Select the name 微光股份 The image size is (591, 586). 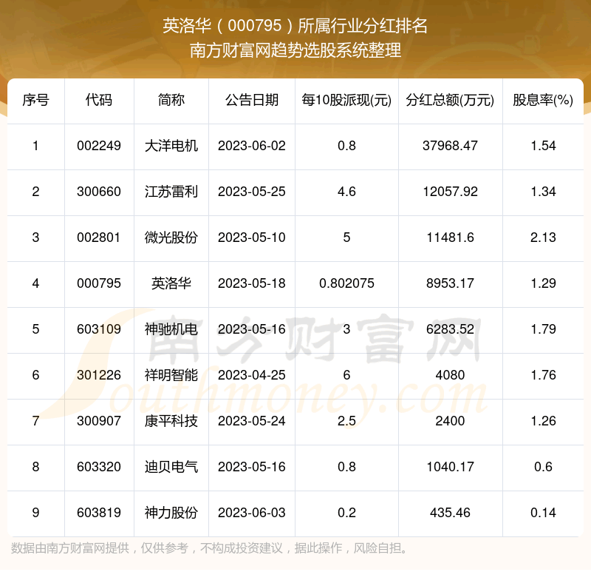pyautogui.click(x=171, y=238)
